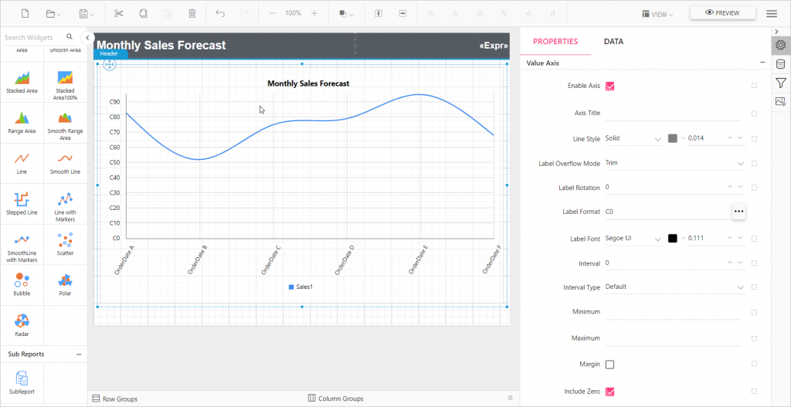This screenshot has width=791, height=407.
Task: Check the advanced box beside Enable Axis
Action: pos(754,86)
